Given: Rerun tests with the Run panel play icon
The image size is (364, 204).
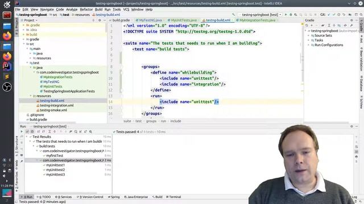Looking at the screenshot, I should pos(22,131).
